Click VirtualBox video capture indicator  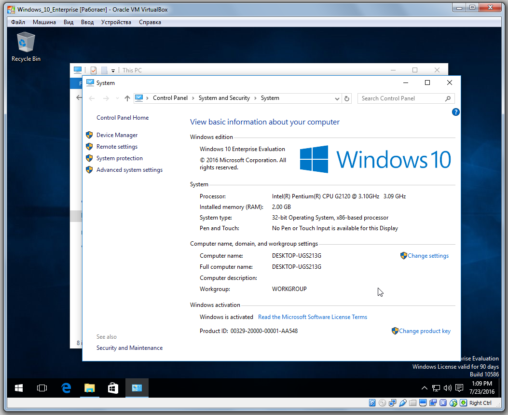pos(433,402)
